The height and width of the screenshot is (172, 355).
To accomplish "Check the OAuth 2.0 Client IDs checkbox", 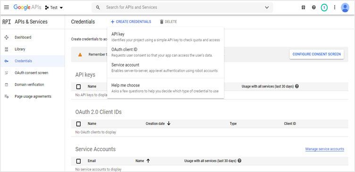I will coord(78,124).
